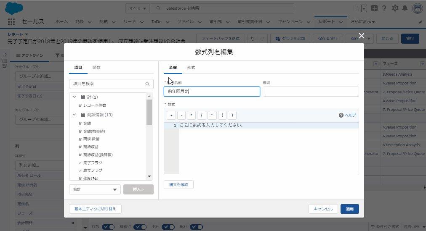This screenshot has height=231, width=426.
Task: Click the field list scroll down arrow
Action: tap(149, 176)
